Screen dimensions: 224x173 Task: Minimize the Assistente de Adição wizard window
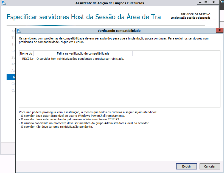(200, 2)
